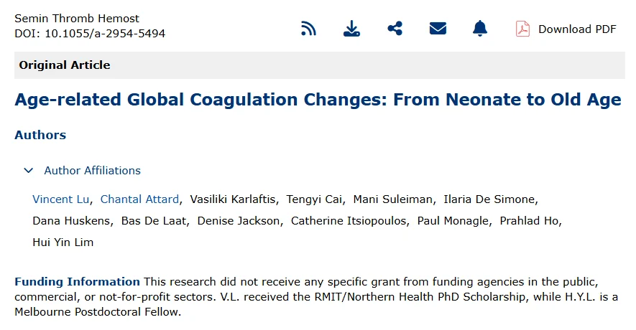Click the Funding Information heading
Image resolution: width=636 pixels, height=330 pixels.
(x=77, y=281)
